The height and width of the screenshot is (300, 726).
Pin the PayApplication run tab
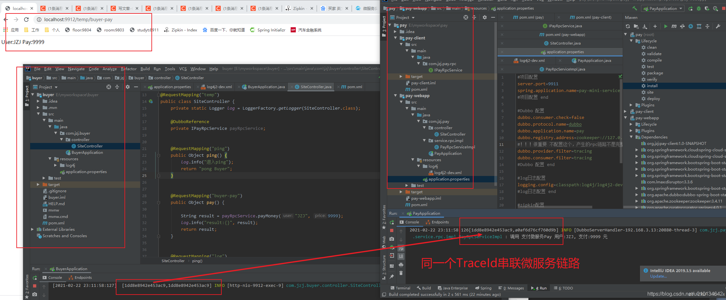(392, 276)
